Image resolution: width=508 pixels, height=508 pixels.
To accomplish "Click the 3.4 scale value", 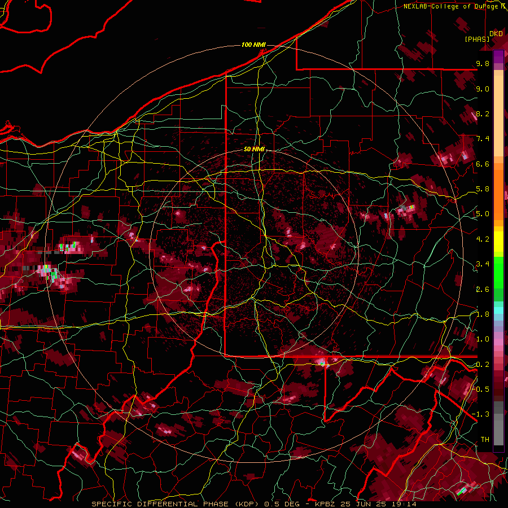I will coord(483,264).
